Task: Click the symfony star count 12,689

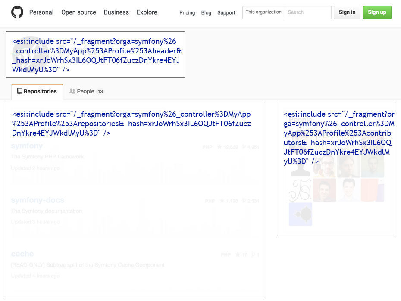Action: tap(227, 147)
